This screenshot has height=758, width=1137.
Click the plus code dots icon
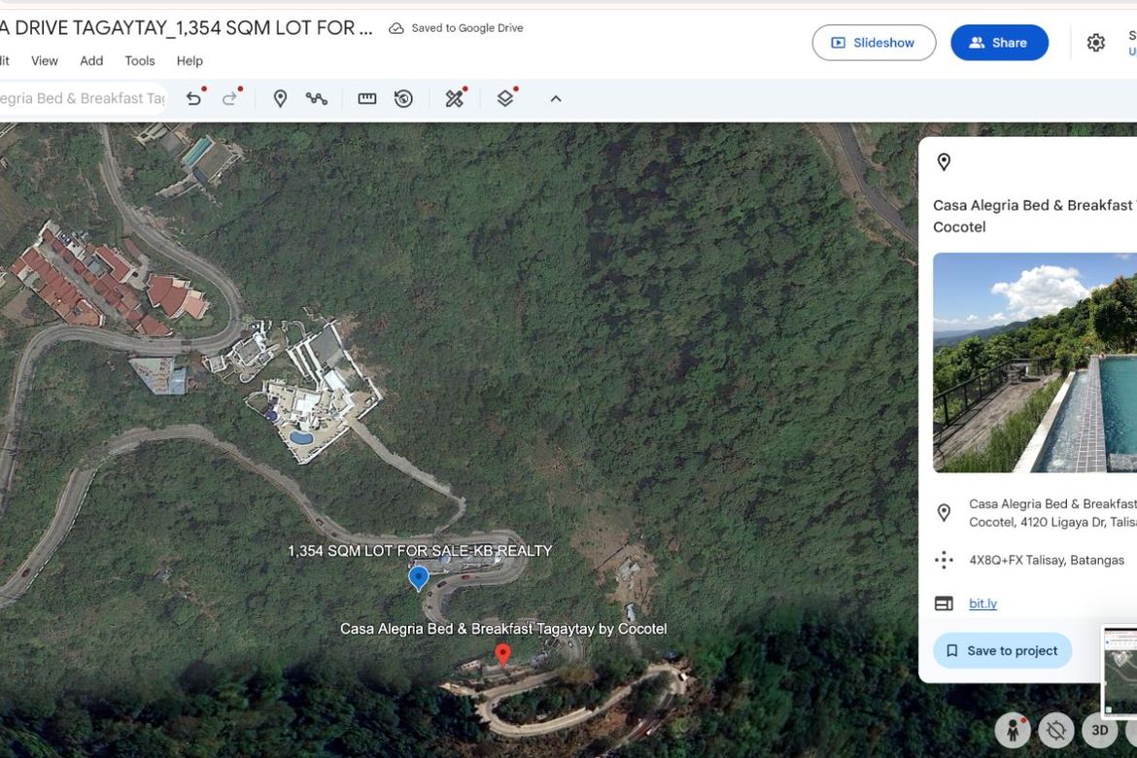944,560
